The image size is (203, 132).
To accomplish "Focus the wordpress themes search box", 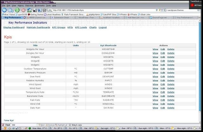I will (182, 10).
